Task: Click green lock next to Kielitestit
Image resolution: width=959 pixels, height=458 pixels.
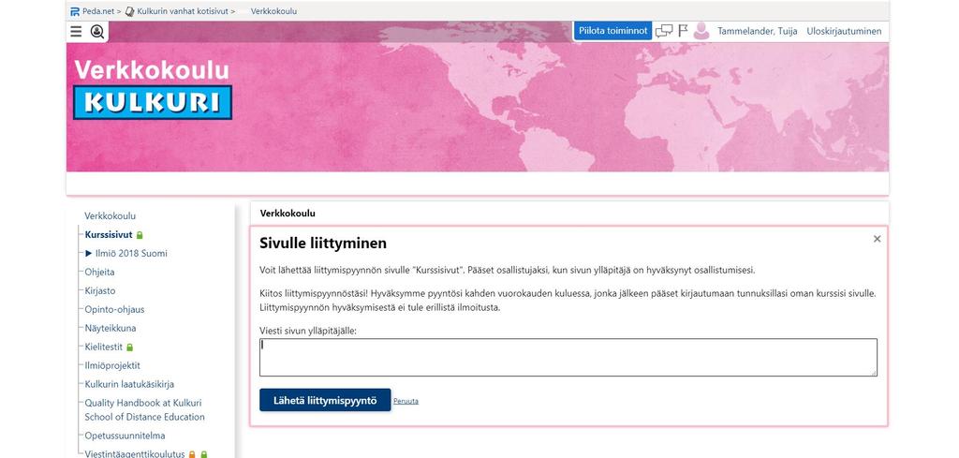Action: 129,347
